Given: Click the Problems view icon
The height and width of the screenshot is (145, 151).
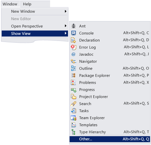Looking at the screenshot, I should (x=73, y=83).
